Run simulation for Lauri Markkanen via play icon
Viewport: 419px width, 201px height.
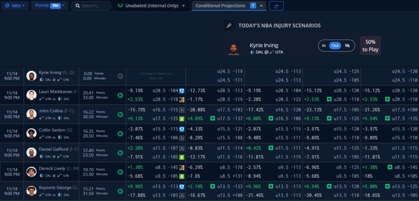(x=120, y=95)
